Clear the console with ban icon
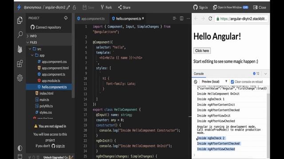The image size is (284, 159). click(195, 82)
